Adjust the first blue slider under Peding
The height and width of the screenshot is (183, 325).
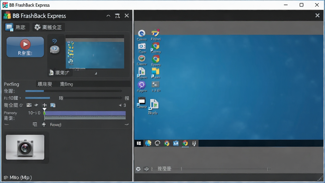point(74,91)
